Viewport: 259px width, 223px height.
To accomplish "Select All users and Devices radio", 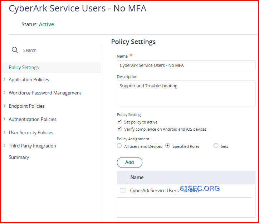I will coord(119,146).
